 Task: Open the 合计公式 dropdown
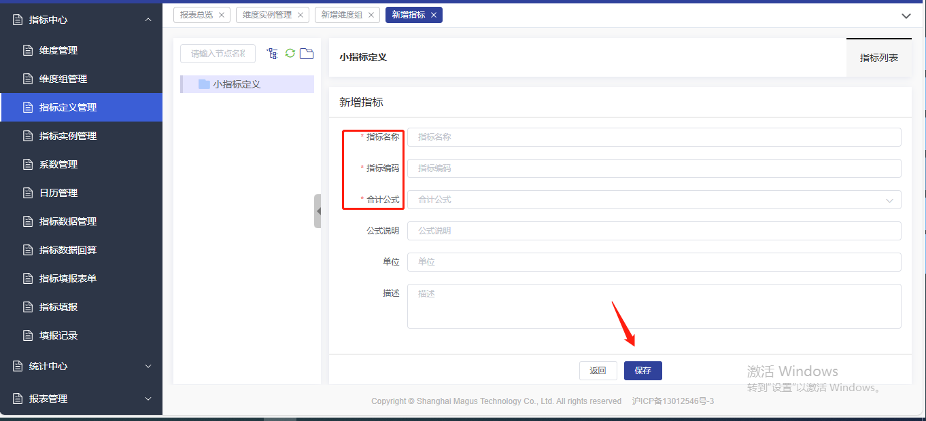pos(653,200)
